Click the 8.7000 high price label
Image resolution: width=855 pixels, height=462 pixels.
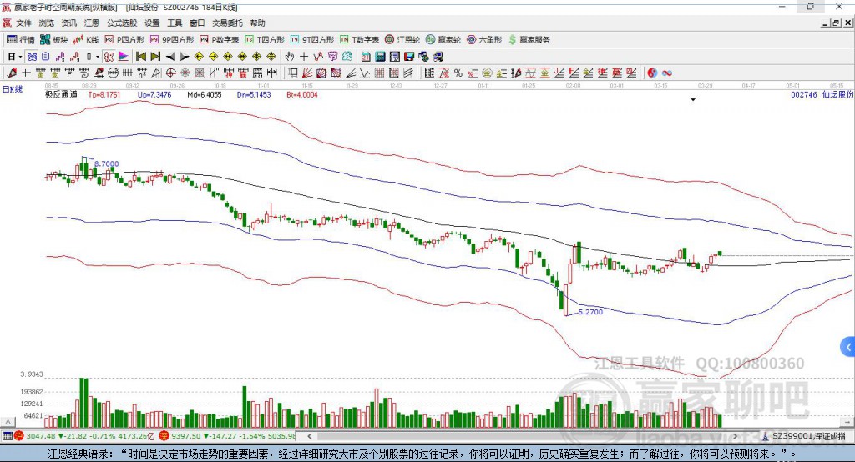tap(106, 163)
